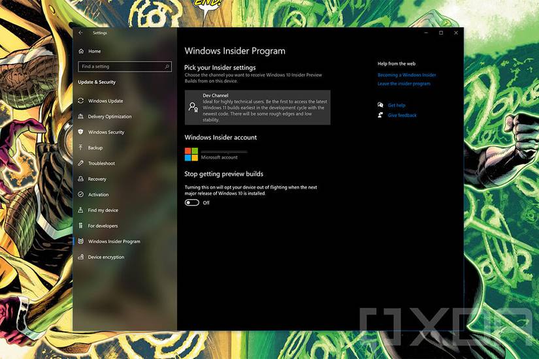
Task: Open Becoming a Windows Insider link
Action: pos(406,75)
